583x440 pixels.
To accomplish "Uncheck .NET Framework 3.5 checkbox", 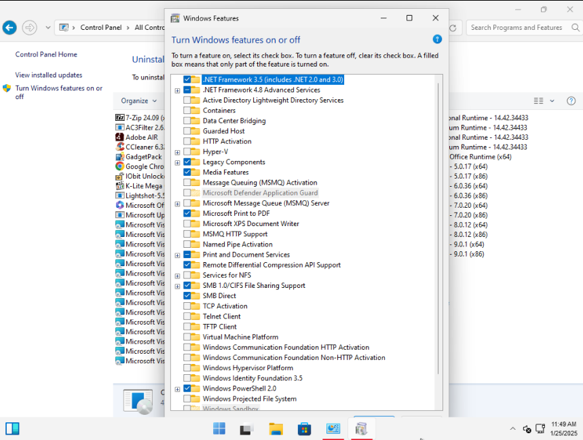I will tap(187, 79).
